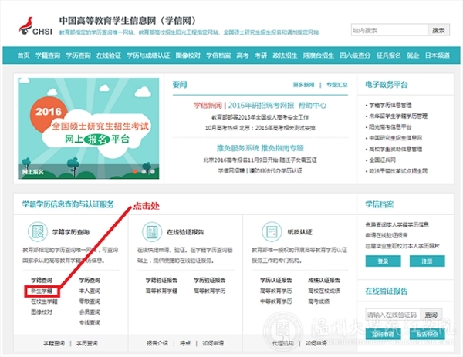Click 高等教育学籍 under 学籍验证报告
Viewport: 463px width, 357px height.
(x=161, y=291)
